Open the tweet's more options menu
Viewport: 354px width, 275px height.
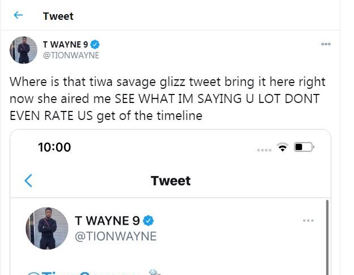(x=326, y=44)
